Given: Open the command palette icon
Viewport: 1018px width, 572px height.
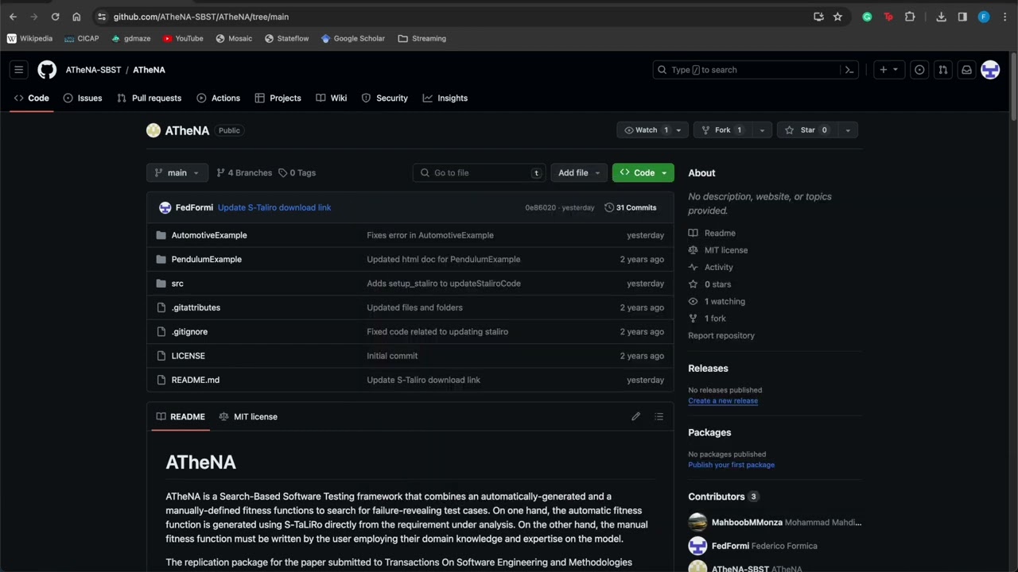Looking at the screenshot, I should pos(849,70).
